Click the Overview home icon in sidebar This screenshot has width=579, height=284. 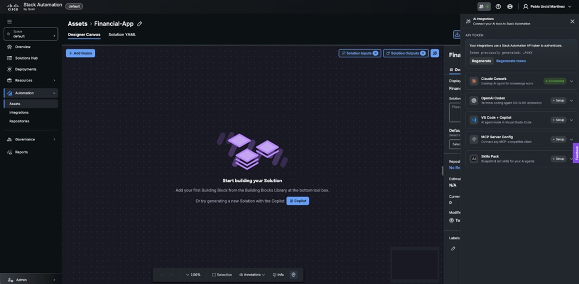click(x=9, y=47)
